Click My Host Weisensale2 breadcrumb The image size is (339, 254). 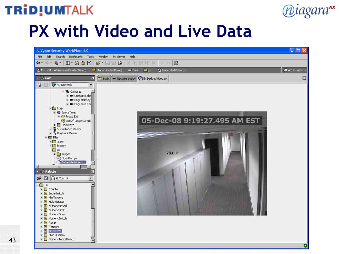point(61,70)
